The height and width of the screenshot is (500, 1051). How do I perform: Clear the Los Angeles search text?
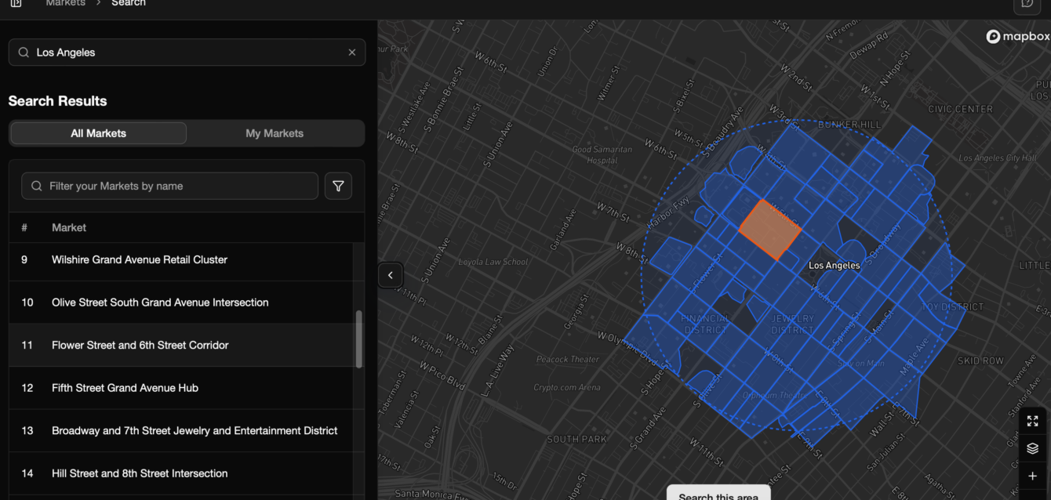[x=351, y=53]
